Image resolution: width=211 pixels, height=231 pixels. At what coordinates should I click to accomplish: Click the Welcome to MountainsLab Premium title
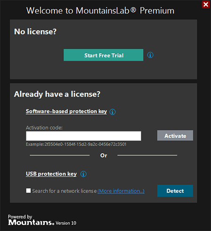100,11
